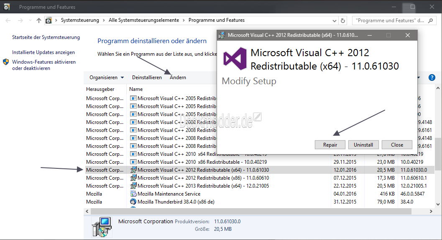This screenshot has height=240, width=442.
Task: Open the Organisieren dropdown menu
Action: [x=107, y=77]
